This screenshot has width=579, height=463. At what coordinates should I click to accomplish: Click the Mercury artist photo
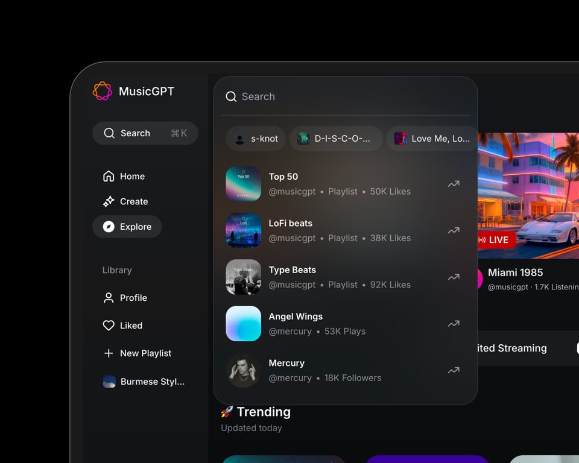(243, 370)
